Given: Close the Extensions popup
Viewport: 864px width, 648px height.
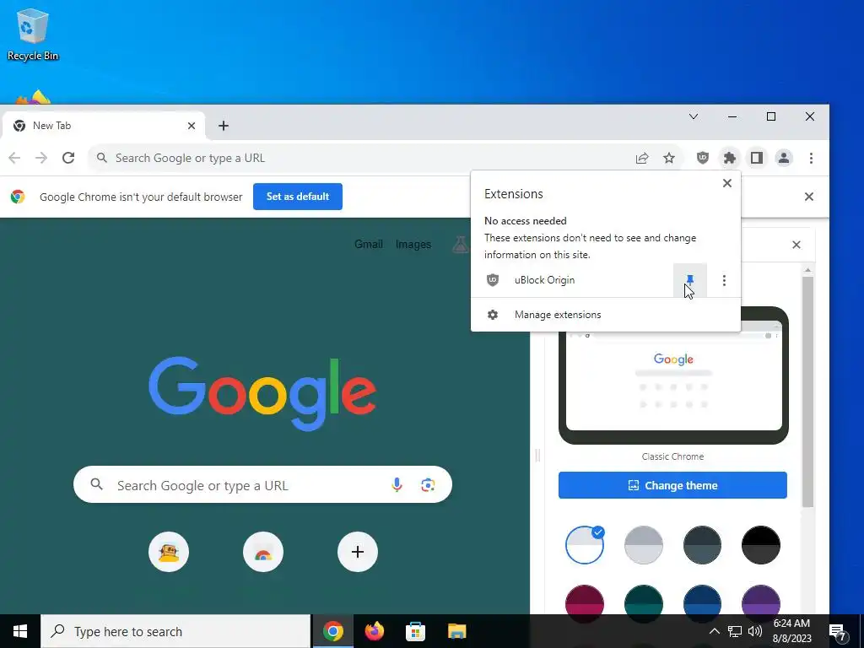Looking at the screenshot, I should (727, 183).
